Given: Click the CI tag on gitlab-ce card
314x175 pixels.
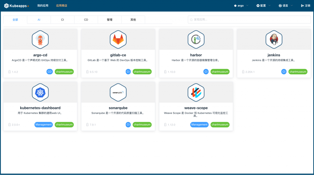Looking at the screenshot, I should 128,72.
